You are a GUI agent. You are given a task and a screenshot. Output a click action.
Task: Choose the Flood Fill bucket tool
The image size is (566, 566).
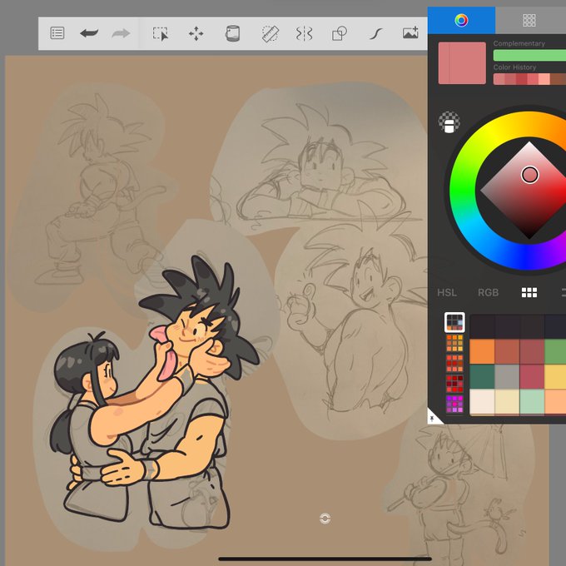point(232,33)
